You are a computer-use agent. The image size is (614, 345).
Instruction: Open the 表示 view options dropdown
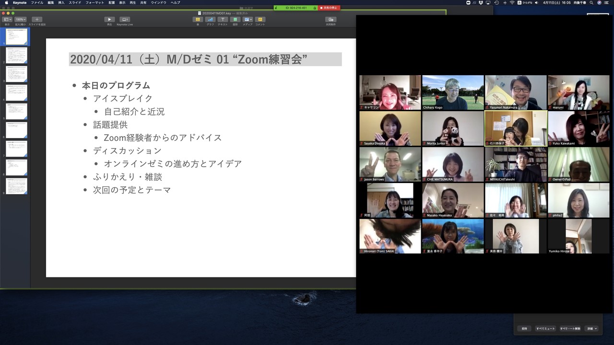coord(7,20)
